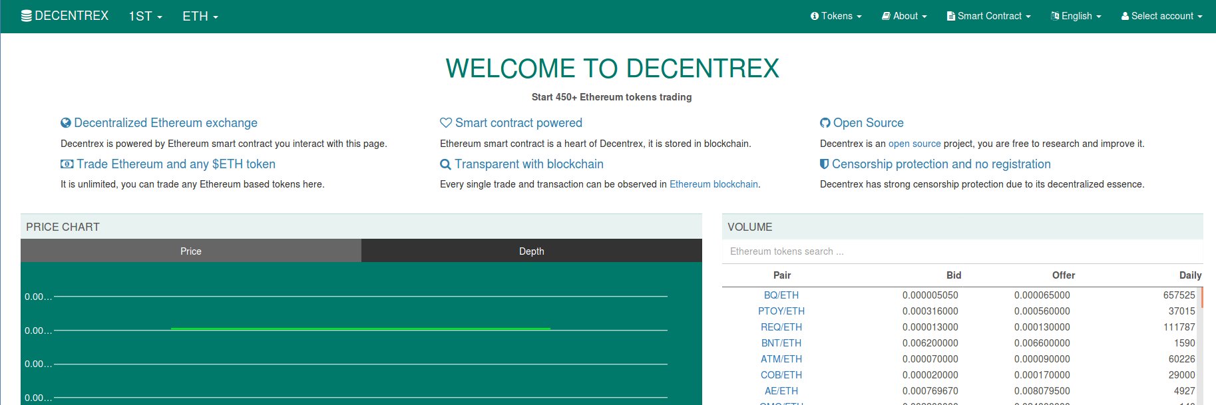This screenshot has height=405, width=1216.
Task: Click Censorship protection and no registration heading
Action: click(x=941, y=164)
